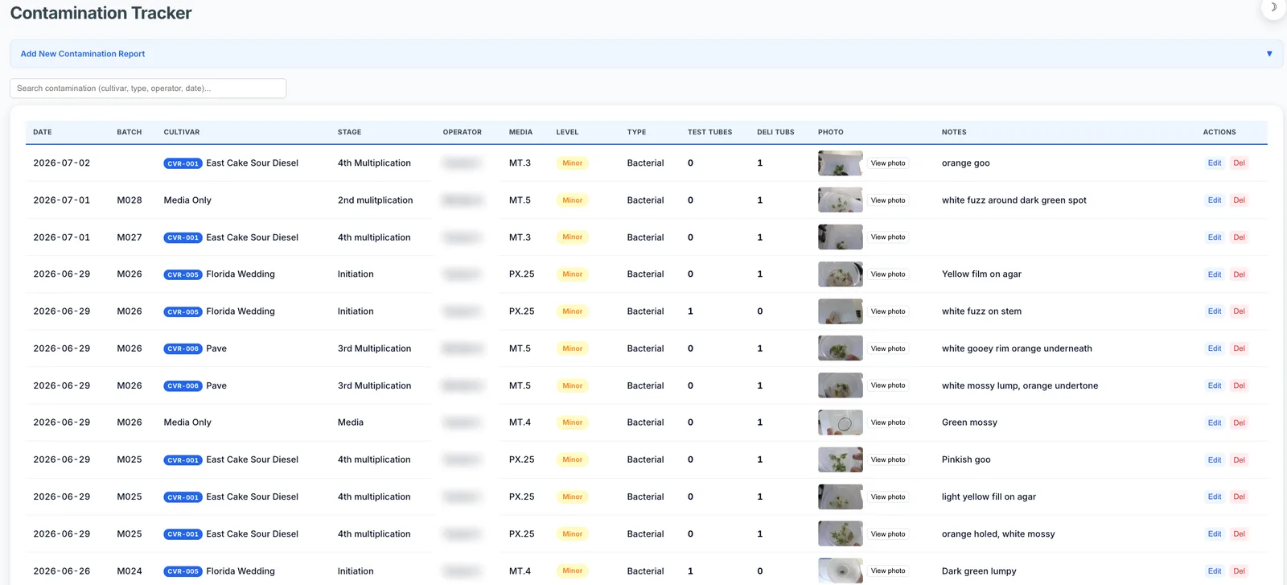Image resolution: width=1287 pixels, height=585 pixels.
Task: View photo for white mossy lump, orange undertone
Action: click(x=888, y=385)
